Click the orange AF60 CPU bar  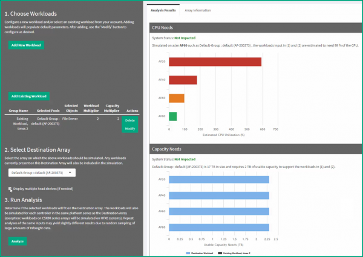[x=176, y=98]
